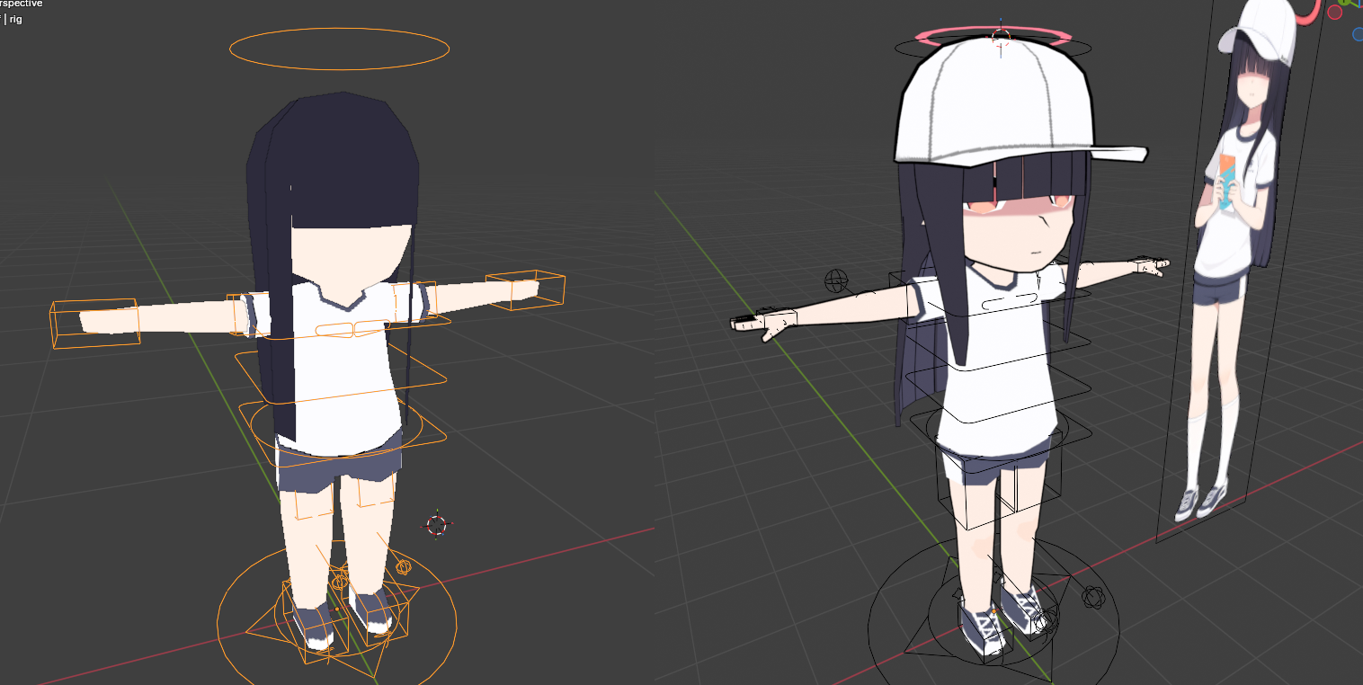Click the 3D cursor beside the left model's legs
The image size is (1363, 685).
point(436,525)
